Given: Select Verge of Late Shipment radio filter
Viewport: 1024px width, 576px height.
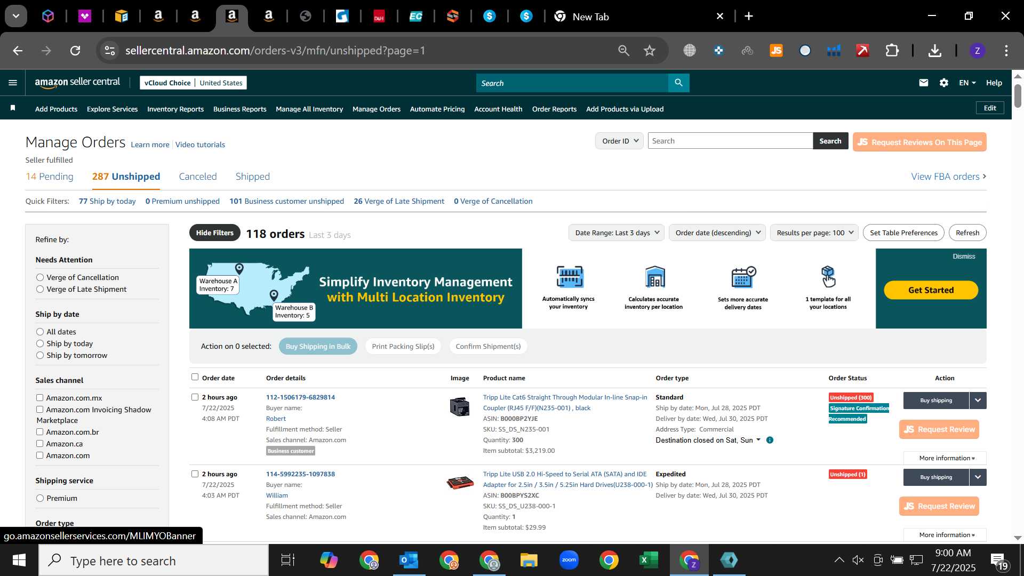Looking at the screenshot, I should [x=40, y=289].
